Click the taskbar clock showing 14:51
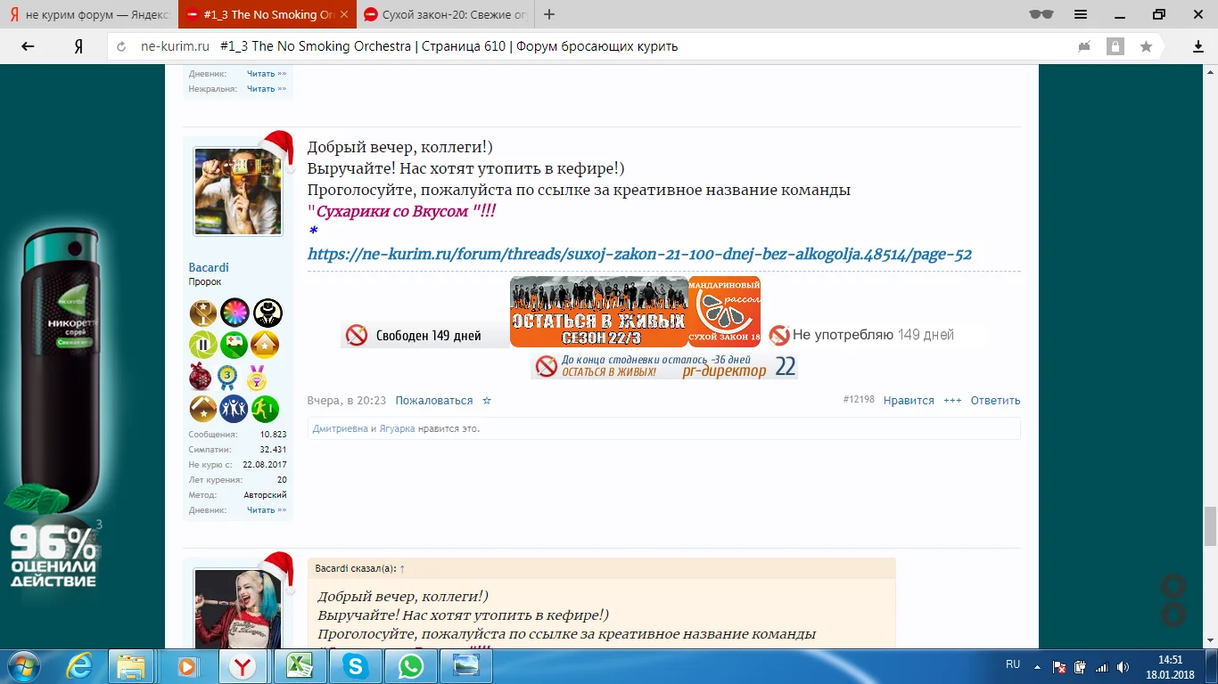Viewport: 1218px width, 684px height. pyautogui.click(x=1170, y=667)
